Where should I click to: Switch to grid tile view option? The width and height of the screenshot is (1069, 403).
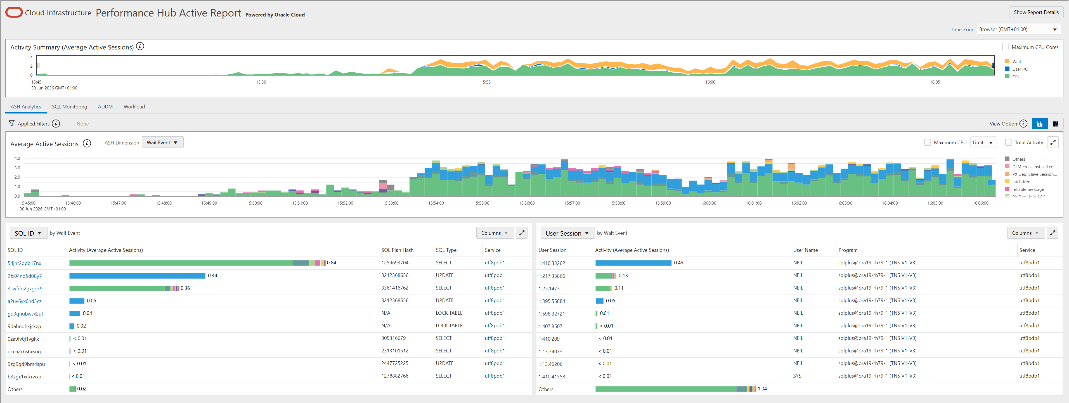pyautogui.click(x=1055, y=124)
